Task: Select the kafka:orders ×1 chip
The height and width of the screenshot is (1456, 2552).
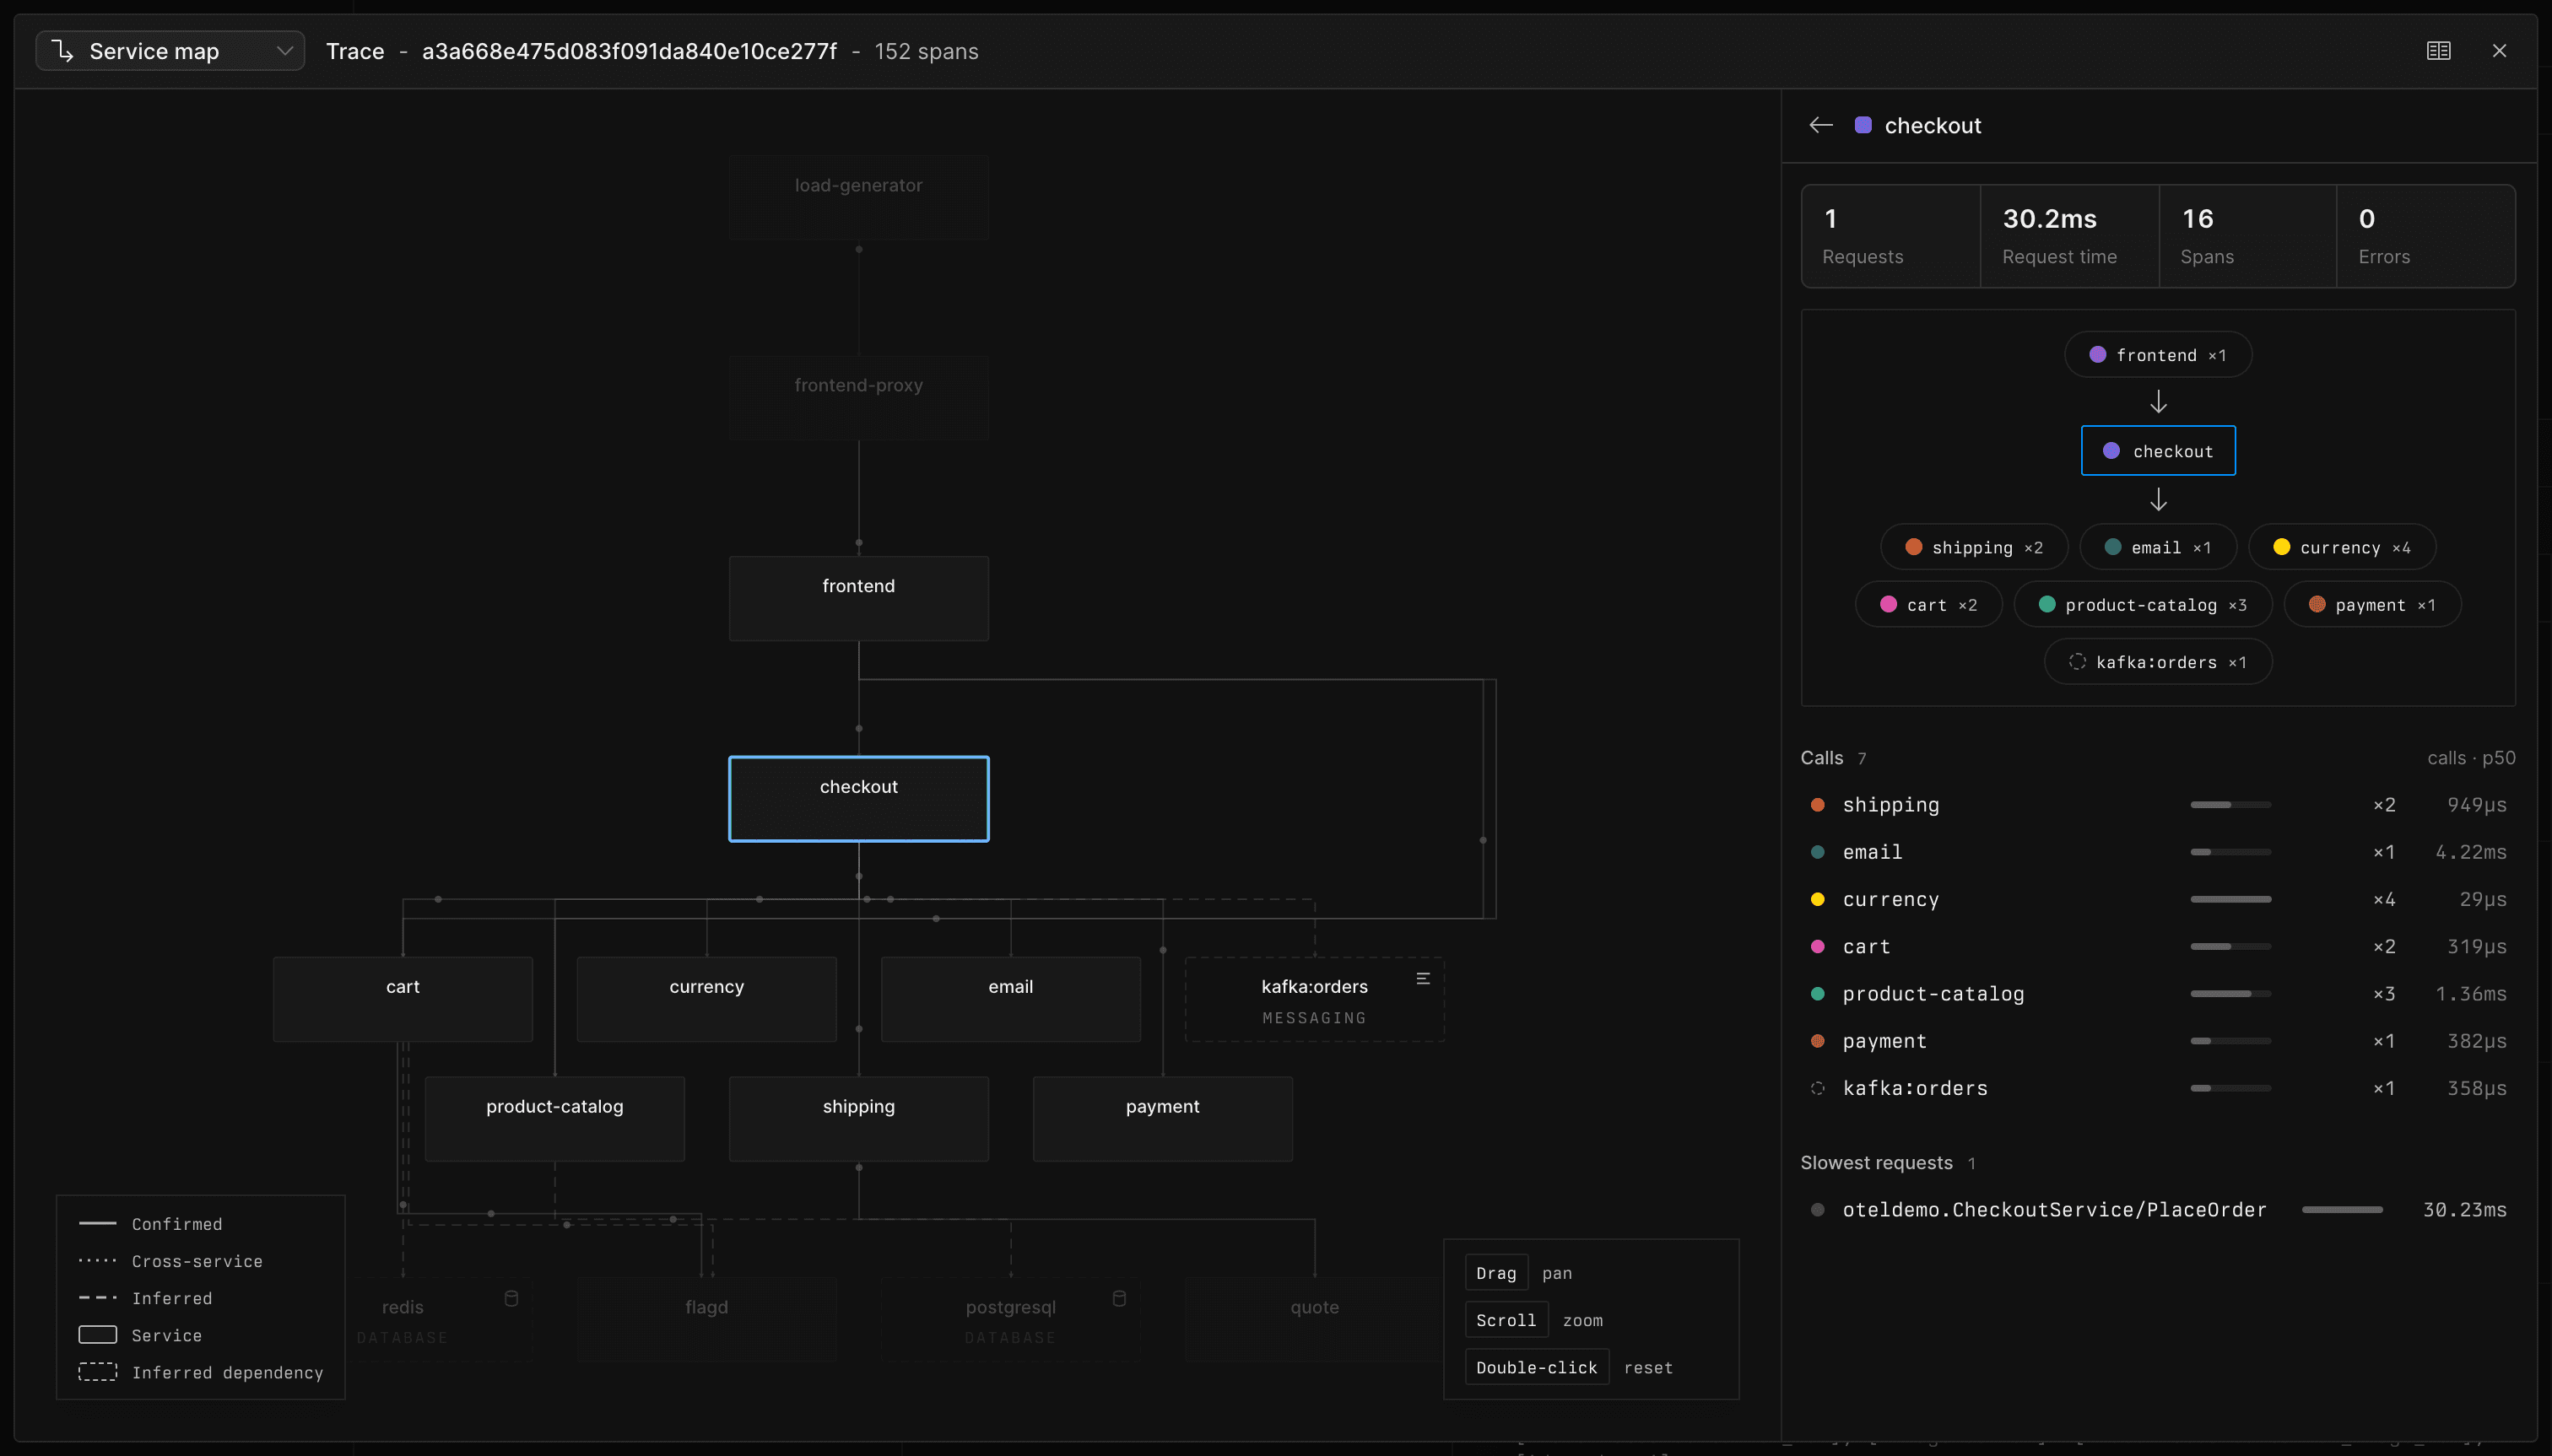Action: (x=2158, y=662)
